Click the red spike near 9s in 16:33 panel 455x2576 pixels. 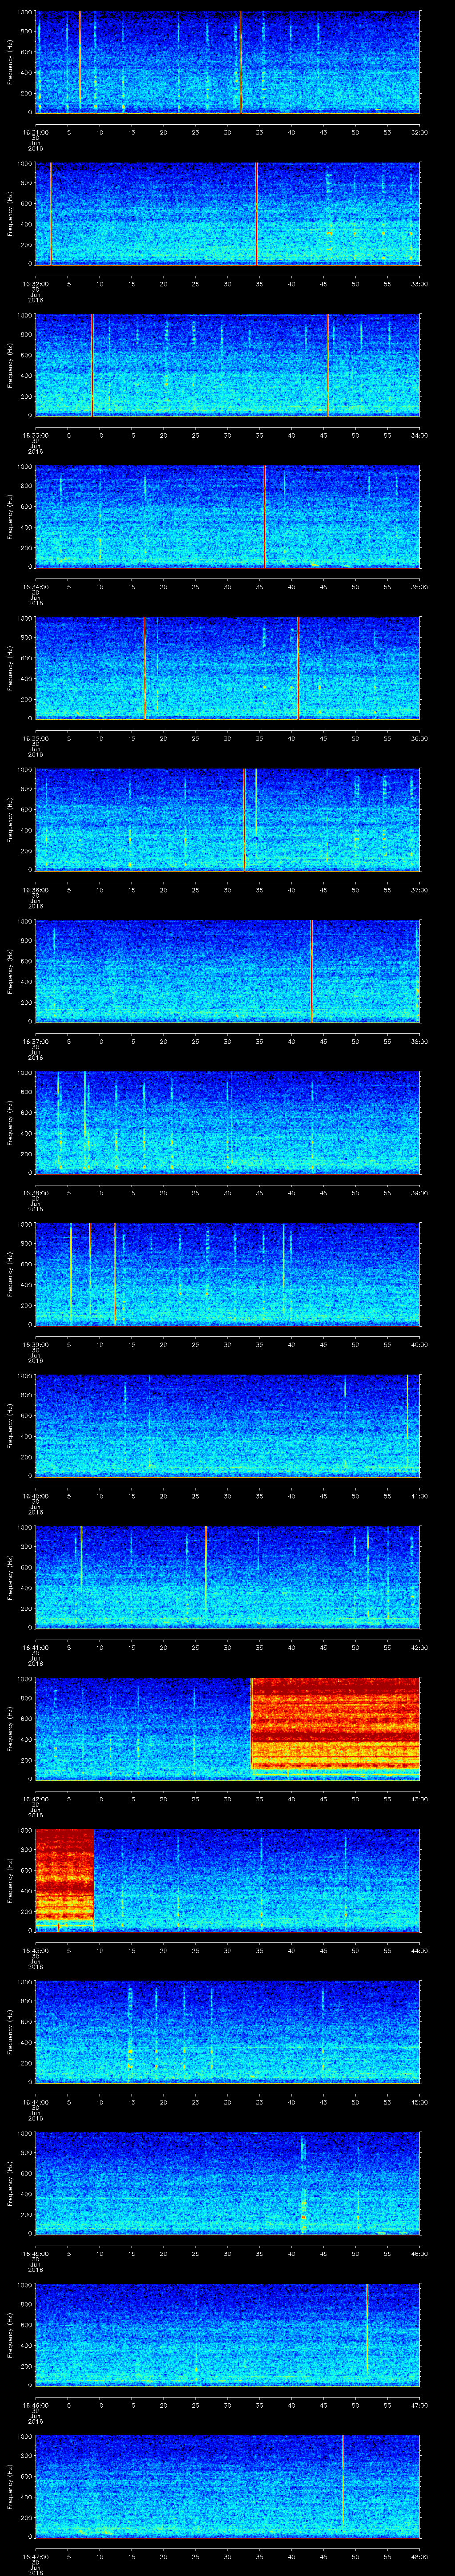pos(92,364)
